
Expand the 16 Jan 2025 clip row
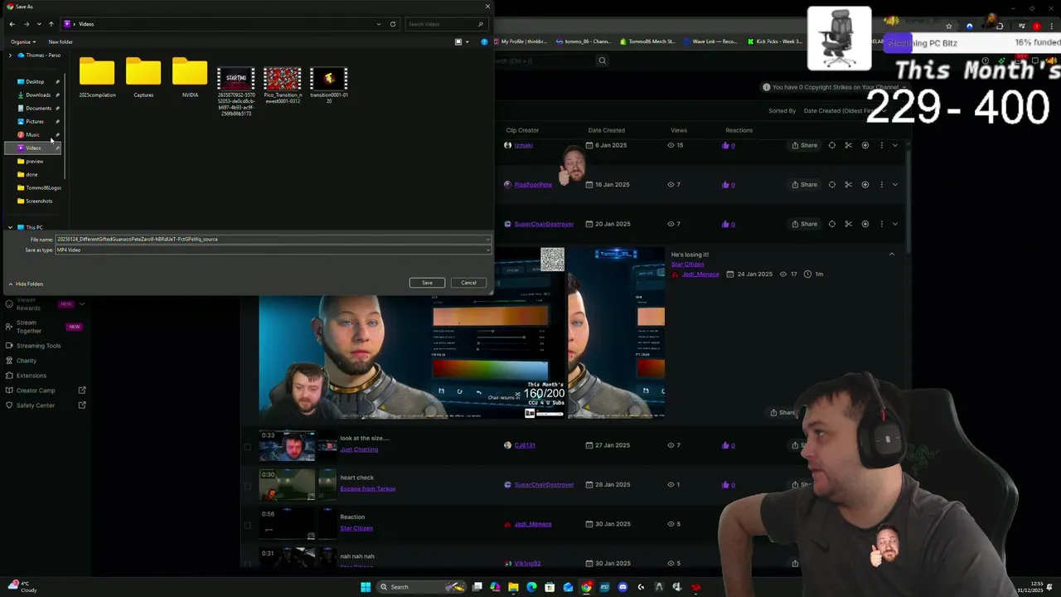pyautogui.click(x=894, y=185)
